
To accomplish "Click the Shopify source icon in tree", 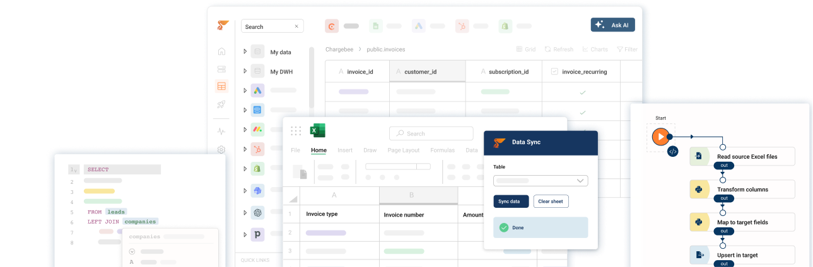I will click(x=257, y=169).
